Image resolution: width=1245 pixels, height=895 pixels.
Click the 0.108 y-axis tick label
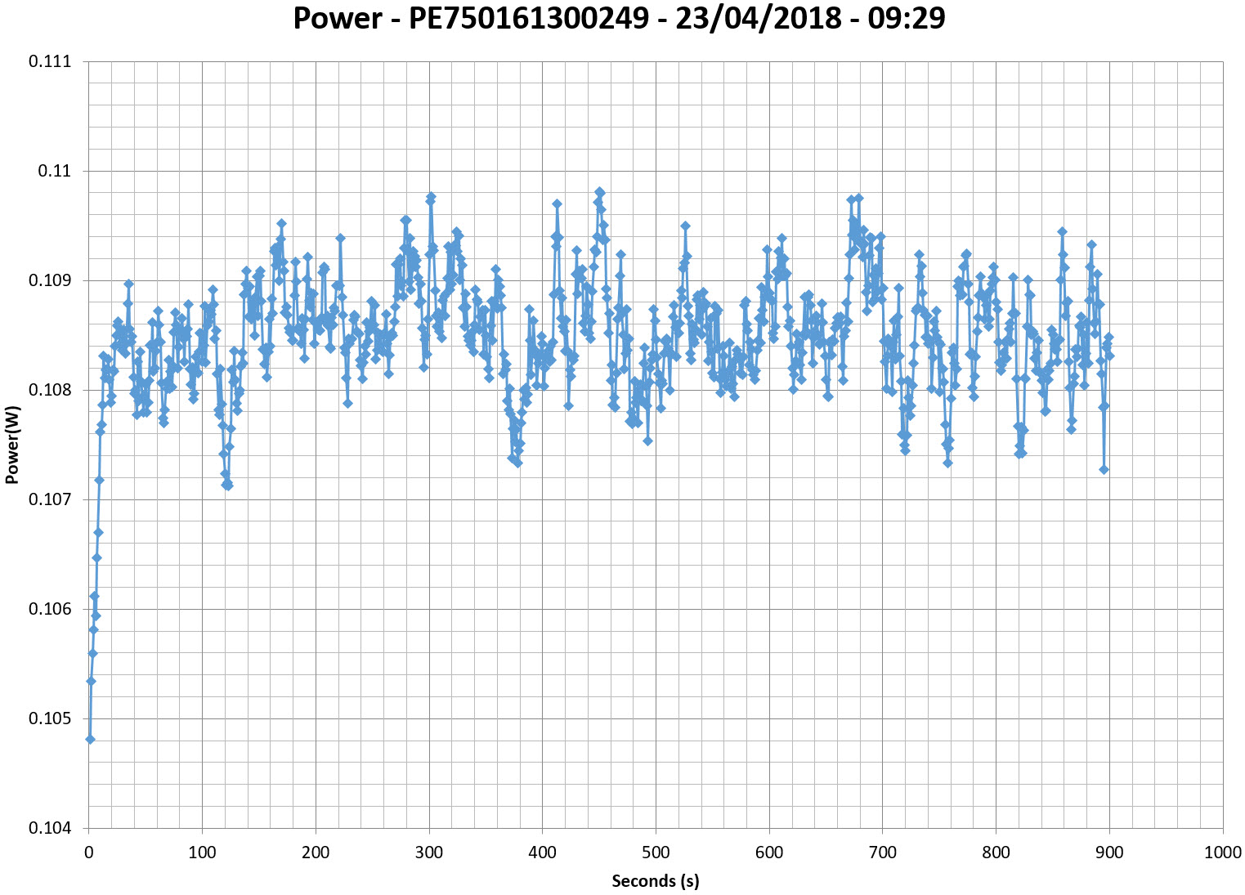click(50, 391)
